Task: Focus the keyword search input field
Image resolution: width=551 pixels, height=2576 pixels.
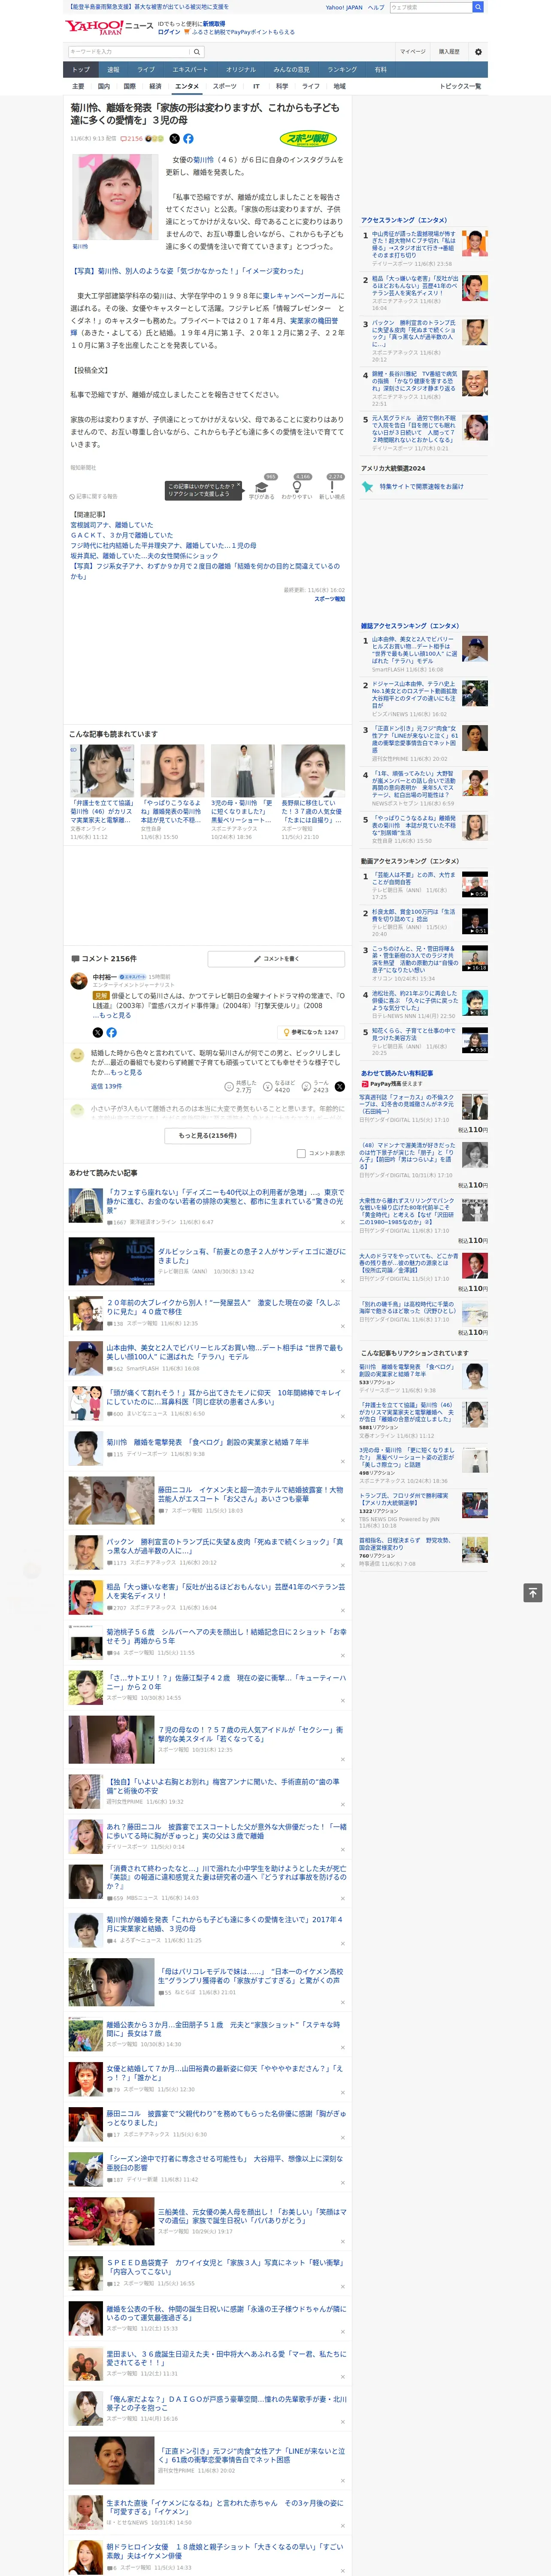Action: coord(129,51)
